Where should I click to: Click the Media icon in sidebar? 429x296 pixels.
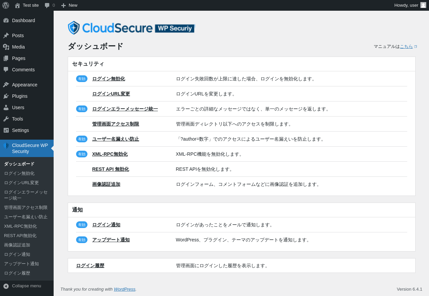(x=6, y=47)
